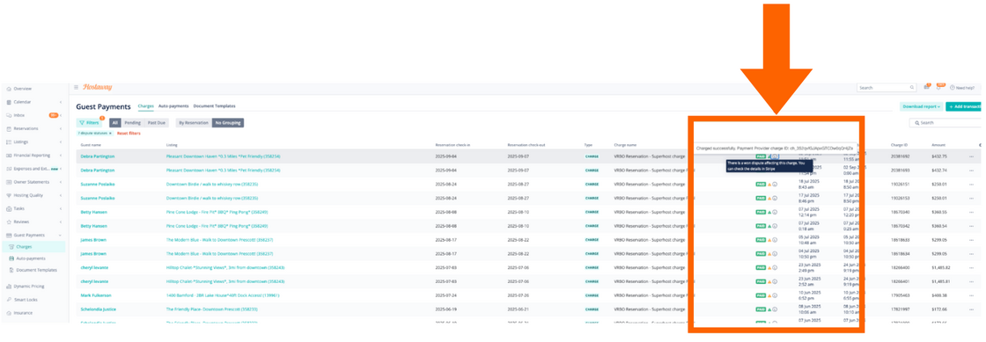
Task: Click the Reset filters link
Action: [x=129, y=133]
